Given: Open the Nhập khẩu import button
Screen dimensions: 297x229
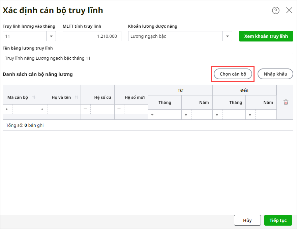Looking at the screenshot, I should tap(275, 74).
